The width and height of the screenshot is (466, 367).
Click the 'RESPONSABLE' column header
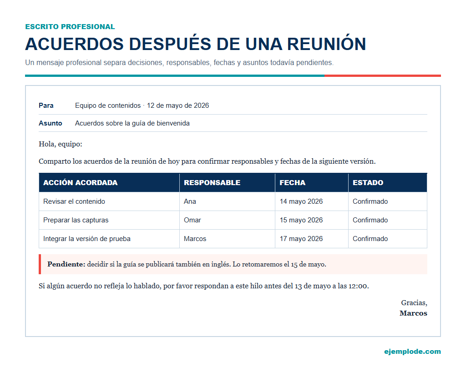227,183
